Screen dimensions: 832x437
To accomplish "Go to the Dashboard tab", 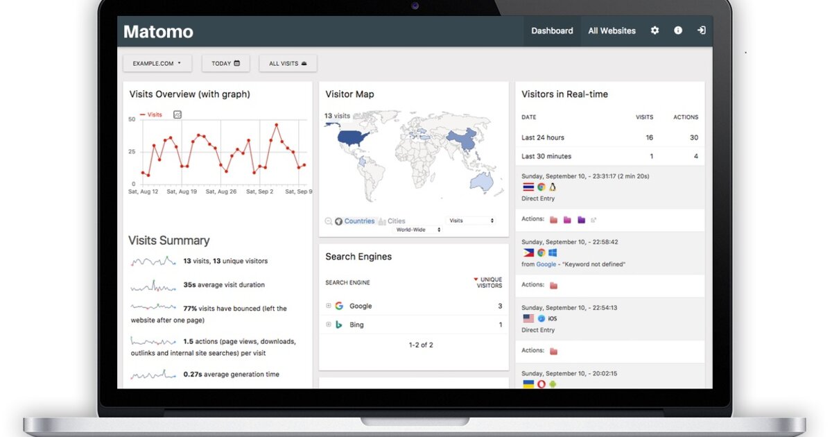I will click(552, 31).
